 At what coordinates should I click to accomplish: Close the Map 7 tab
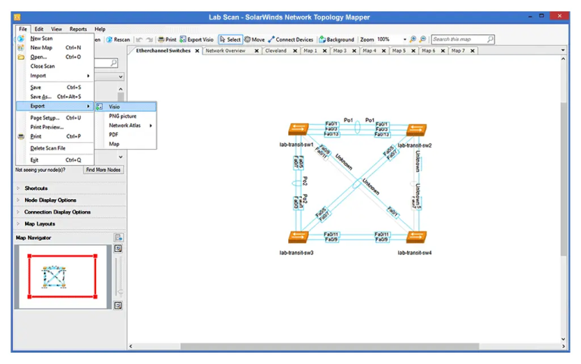[x=472, y=51]
